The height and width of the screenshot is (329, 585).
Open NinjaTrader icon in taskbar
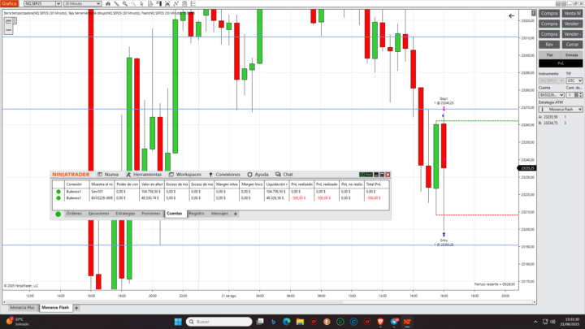[x=407, y=322]
